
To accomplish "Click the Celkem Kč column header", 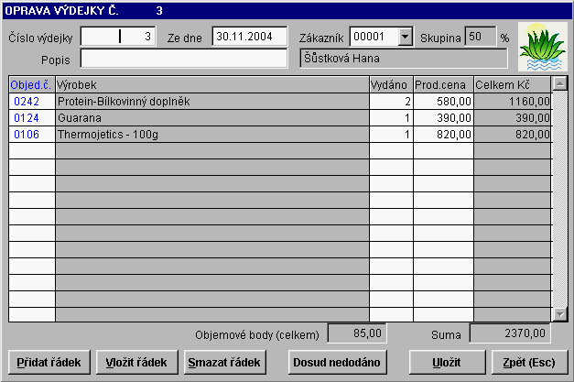I will pyautogui.click(x=513, y=84).
